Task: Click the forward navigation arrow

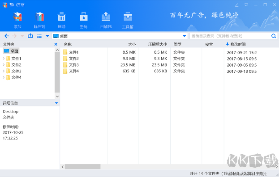Action: click(x=14, y=36)
